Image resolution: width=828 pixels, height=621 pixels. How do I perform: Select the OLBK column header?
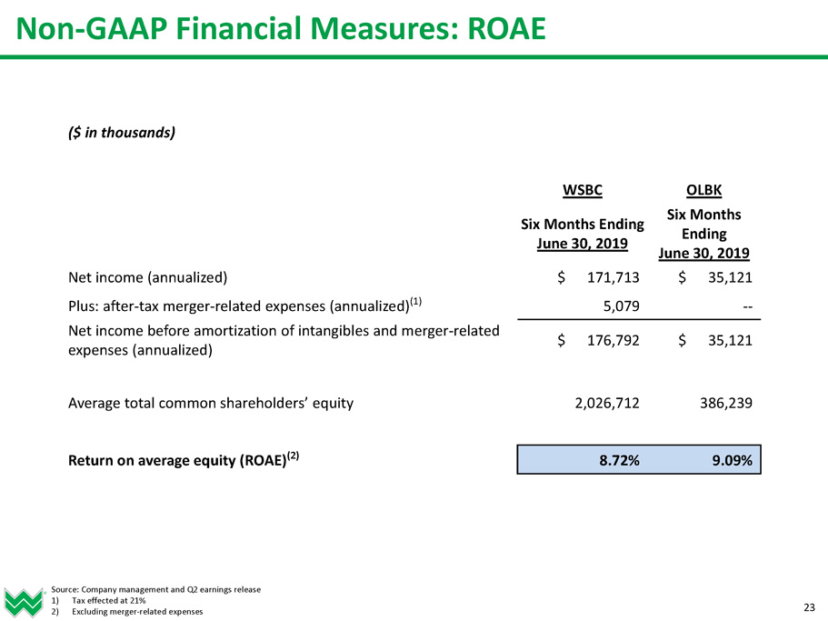click(x=703, y=190)
